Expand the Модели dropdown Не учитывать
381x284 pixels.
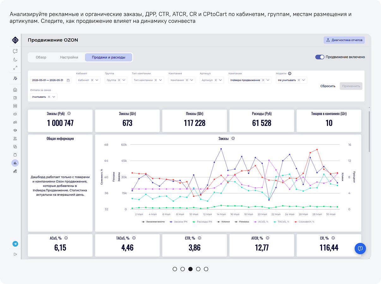coord(304,80)
